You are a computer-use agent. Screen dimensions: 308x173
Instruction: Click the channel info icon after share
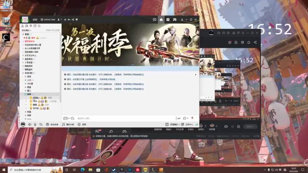(x=77, y=20)
